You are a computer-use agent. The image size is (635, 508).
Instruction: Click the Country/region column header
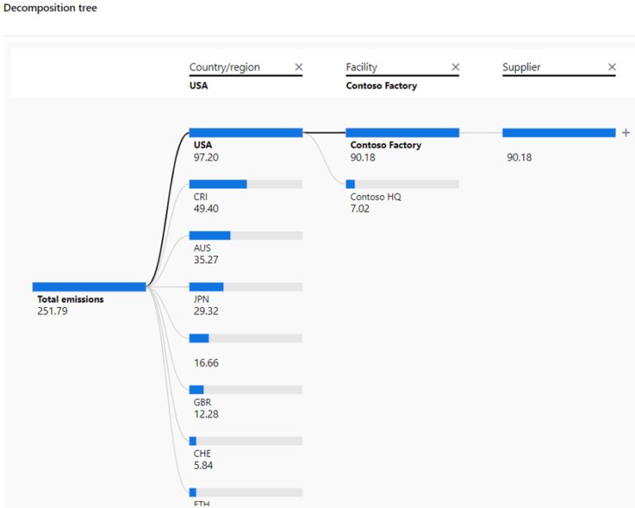coord(225,67)
